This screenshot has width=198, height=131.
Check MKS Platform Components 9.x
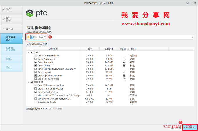pos(36,98)
